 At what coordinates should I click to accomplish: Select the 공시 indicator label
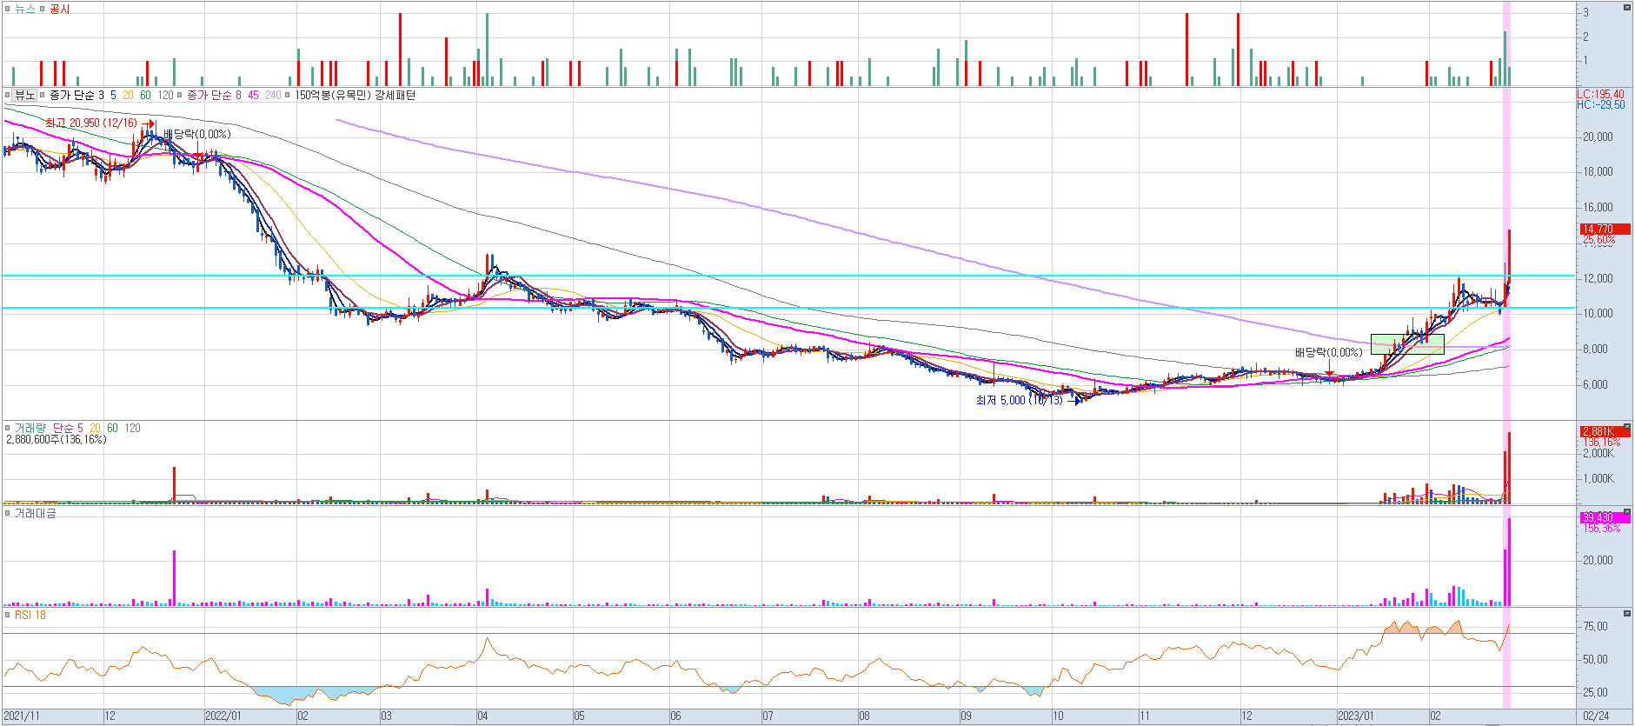tap(60, 9)
